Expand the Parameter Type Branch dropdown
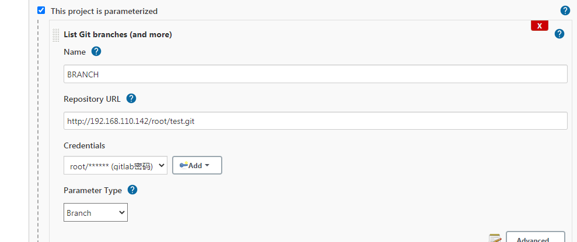 [x=96, y=213]
